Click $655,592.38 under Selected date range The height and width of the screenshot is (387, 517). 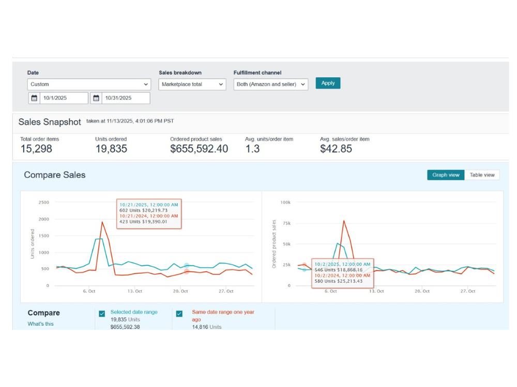[125, 327]
